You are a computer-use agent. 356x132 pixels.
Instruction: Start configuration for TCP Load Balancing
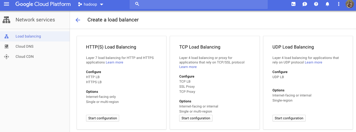(x=196, y=118)
